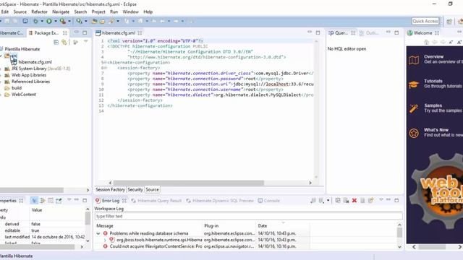The height and width of the screenshot is (260, 463).
Task: Click the Home icon in Welcome view
Action: click(x=426, y=43)
